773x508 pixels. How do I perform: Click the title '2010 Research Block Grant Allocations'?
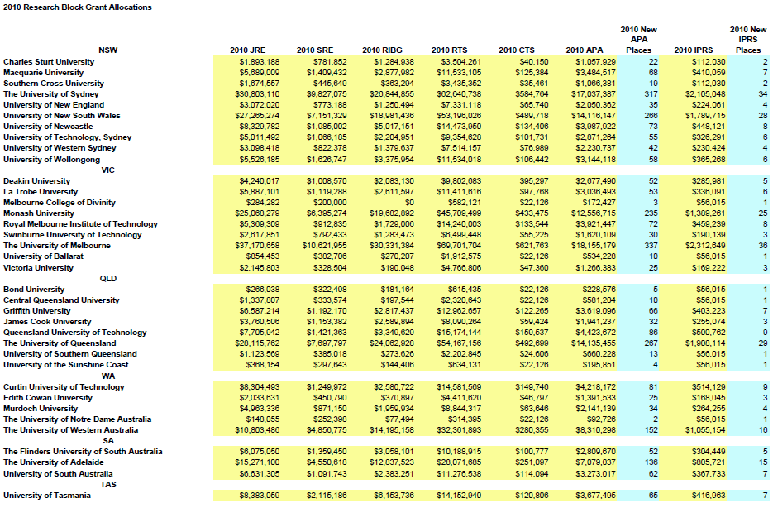(78, 7)
